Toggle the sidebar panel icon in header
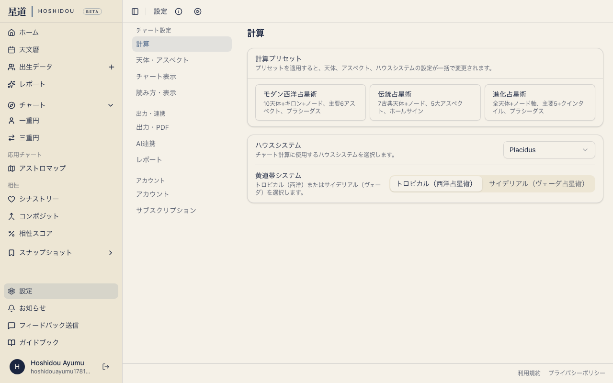613x383 pixels. click(x=135, y=11)
